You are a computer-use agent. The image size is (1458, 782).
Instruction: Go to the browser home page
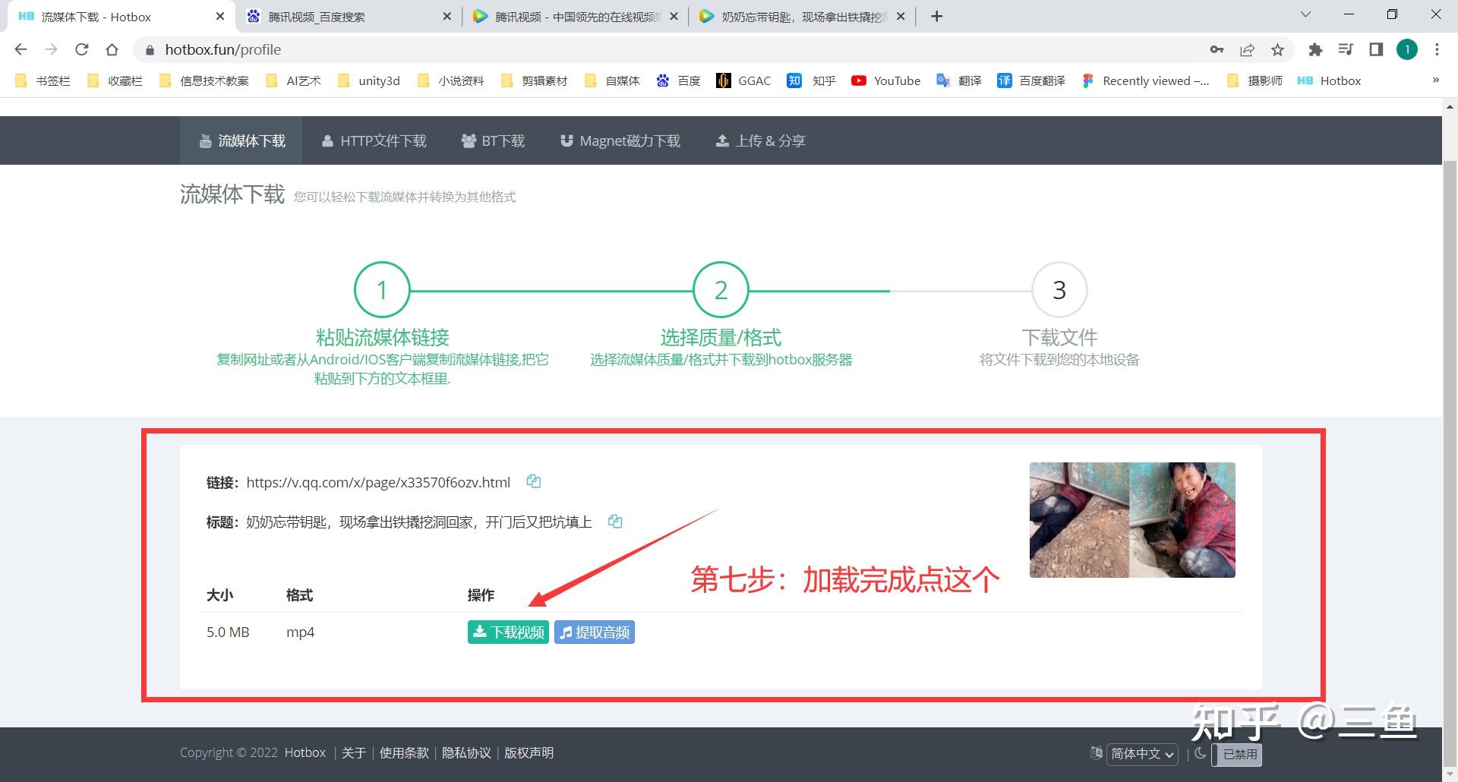pyautogui.click(x=112, y=50)
